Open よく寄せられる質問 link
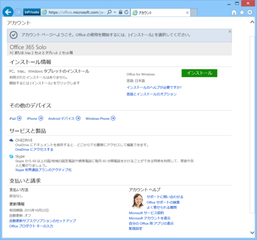257x240 pixels. [x=162, y=207]
